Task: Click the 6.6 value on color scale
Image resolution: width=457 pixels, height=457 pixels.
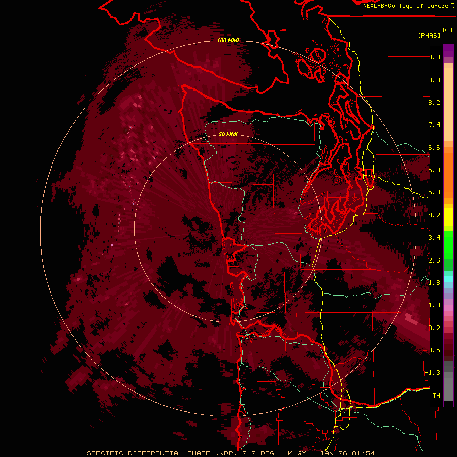Action: click(x=434, y=147)
